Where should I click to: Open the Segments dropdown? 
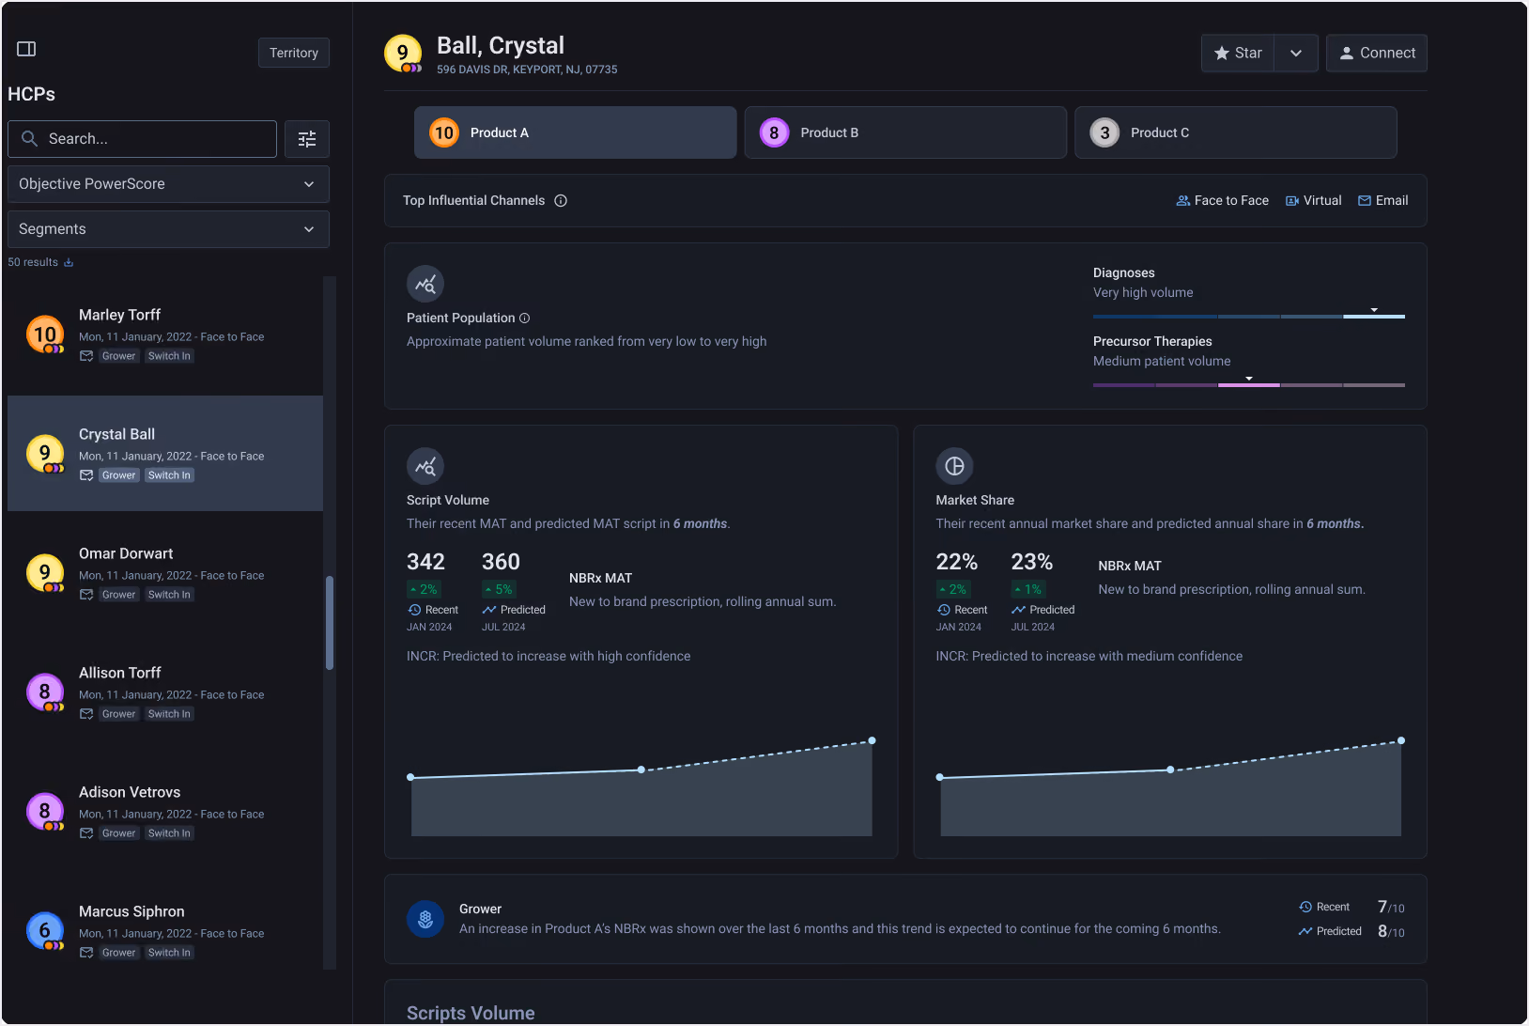click(x=168, y=229)
